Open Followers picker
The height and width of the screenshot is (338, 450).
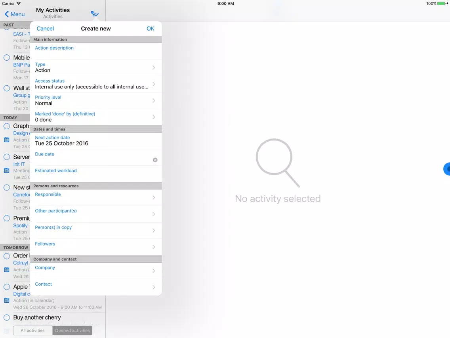click(96, 247)
